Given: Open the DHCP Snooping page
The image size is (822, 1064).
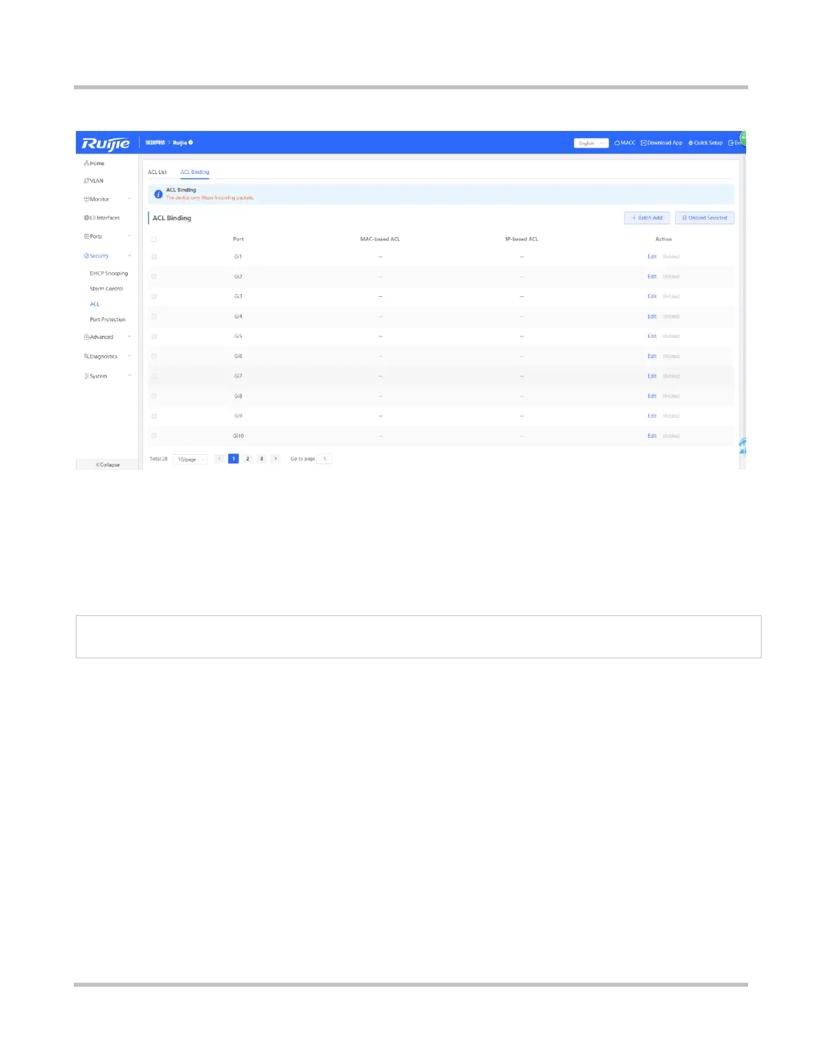Looking at the screenshot, I should [x=109, y=273].
